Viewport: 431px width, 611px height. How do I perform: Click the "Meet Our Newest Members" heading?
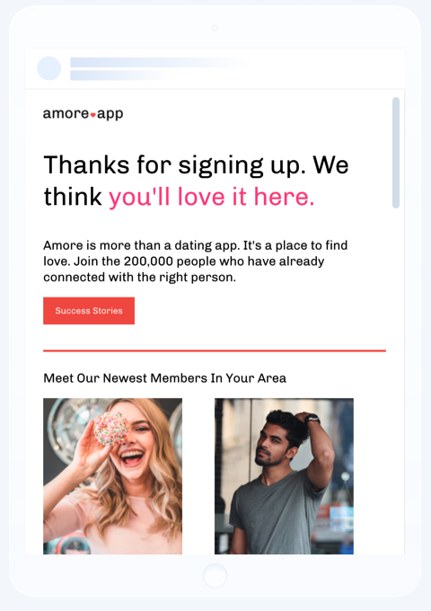[164, 378]
